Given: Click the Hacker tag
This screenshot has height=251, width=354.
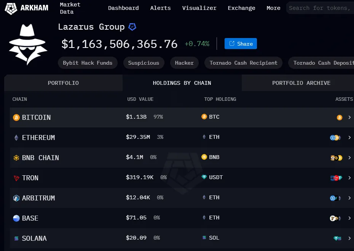Looking at the screenshot, I should pyautogui.click(x=184, y=63).
